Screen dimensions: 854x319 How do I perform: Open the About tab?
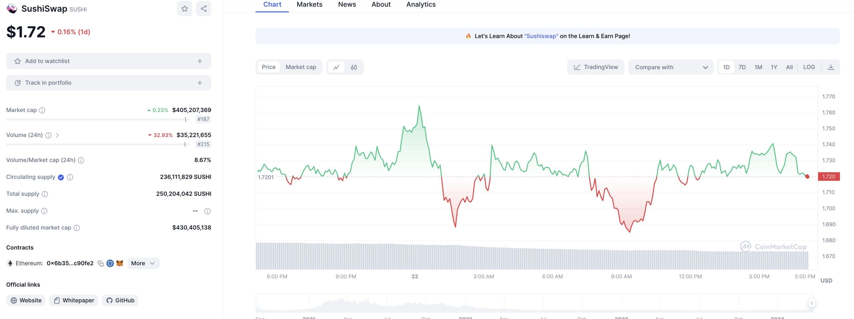[381, 5]
